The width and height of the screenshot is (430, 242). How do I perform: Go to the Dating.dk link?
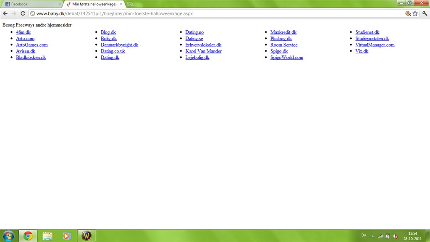point(110,57)
